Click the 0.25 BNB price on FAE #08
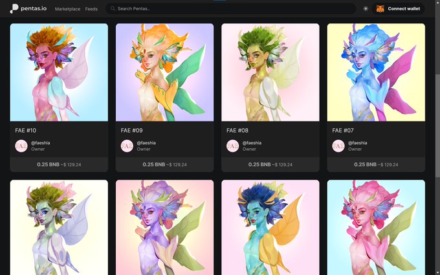 (259, 164)
